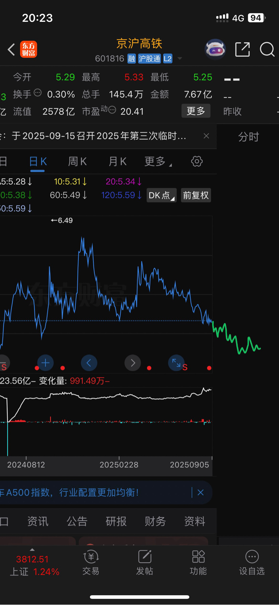279x605 pixels.
Task: Open the shareholder meeting announcement text
Action: pos(99,136)
